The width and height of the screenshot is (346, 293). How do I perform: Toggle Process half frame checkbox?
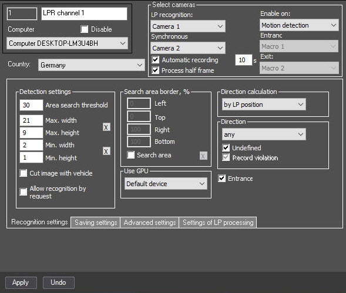pos(155,70)
